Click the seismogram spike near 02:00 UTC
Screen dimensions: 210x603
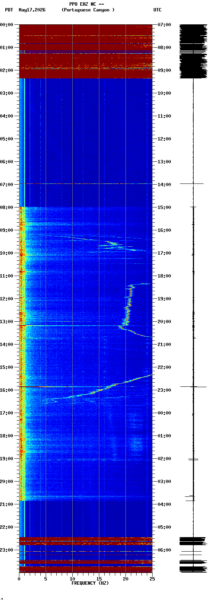point(194,459)
